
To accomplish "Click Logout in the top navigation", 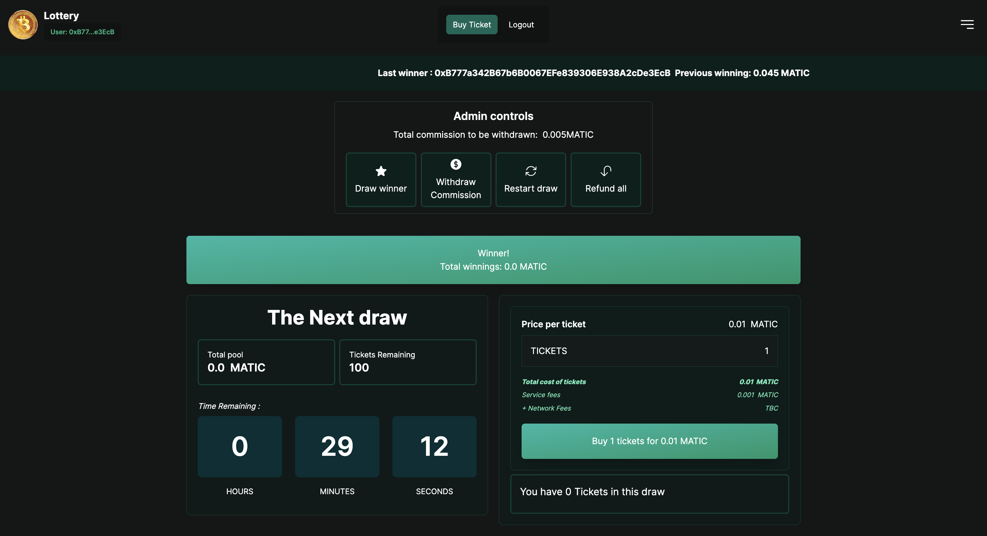I will pos(521,25).
